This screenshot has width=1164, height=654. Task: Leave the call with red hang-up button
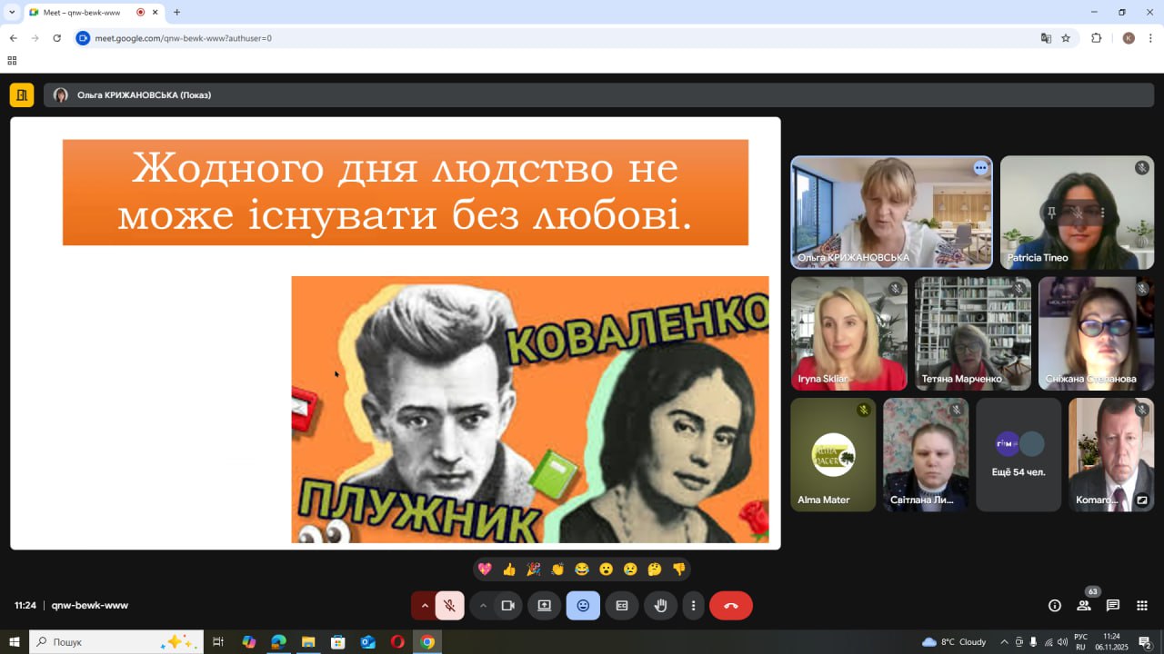coord(730,606)
